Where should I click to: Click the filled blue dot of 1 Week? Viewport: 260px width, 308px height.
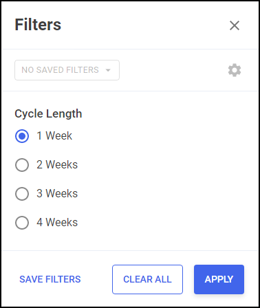click(22, 136)
